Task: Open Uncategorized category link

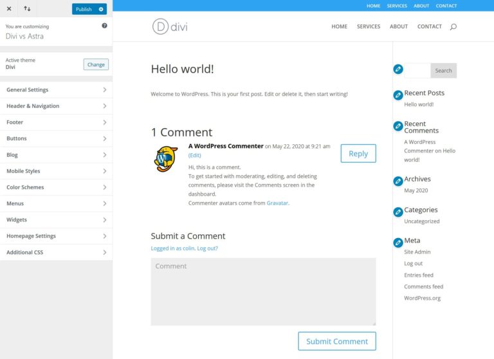Action: [421, 221]
